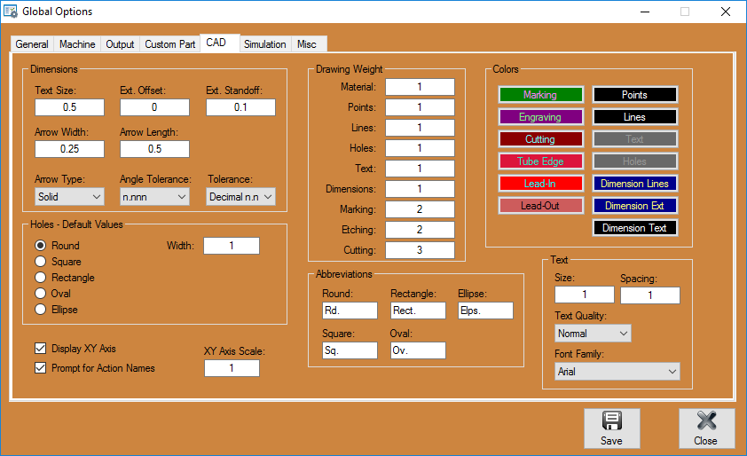Image resolution: width=747 pixels, height=456 pixels.
Task: Click the Text Size field in Text group
Action: (x=585, y=295)
